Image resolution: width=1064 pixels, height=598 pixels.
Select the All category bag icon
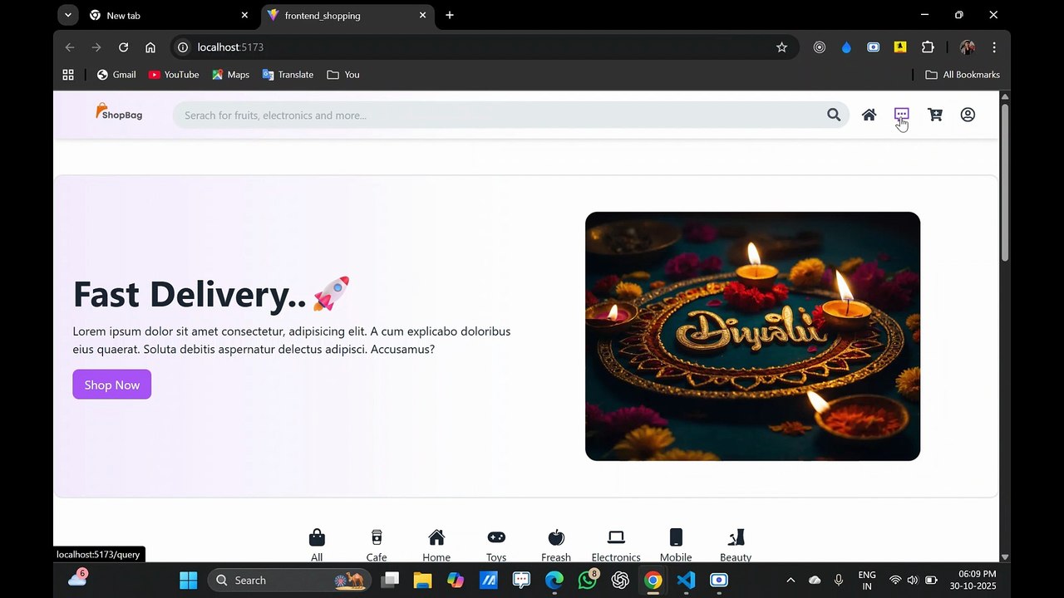click(x=317, y=537)
